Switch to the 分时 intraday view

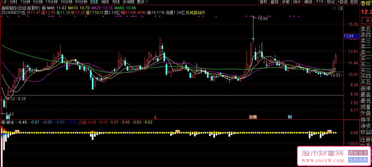pos(13,2)
